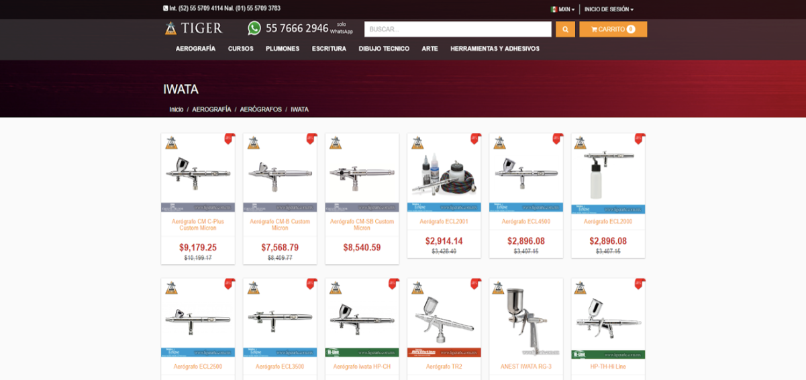
Task: Click Aerógrafo ECL2500 title link
Action: coord(198,367)
